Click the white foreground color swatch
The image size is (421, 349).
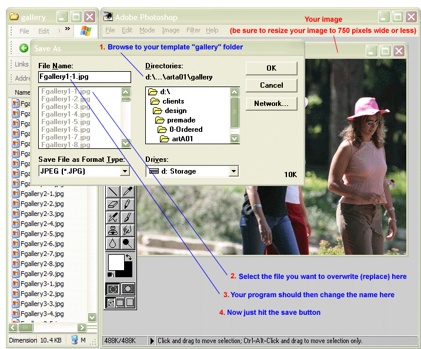pos(116,262)
